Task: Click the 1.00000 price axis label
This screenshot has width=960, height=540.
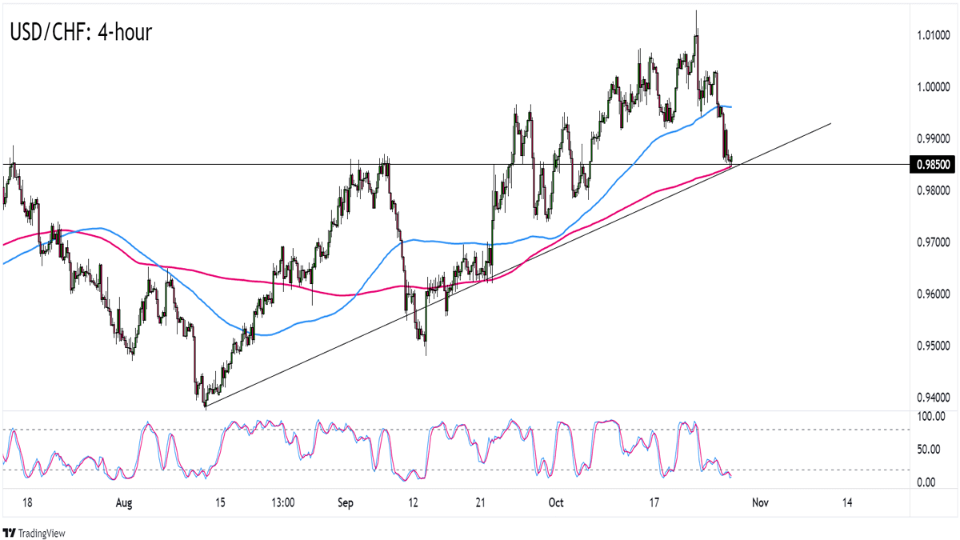Action: (932, 87)
